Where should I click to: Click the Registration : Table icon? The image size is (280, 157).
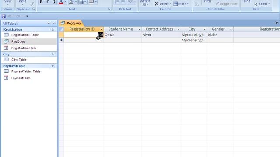(6, 35)
